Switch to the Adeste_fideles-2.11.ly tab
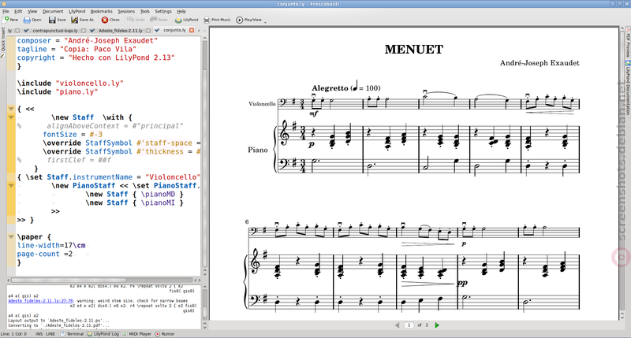Screen dimensions: 631x338 pos(121,30)
